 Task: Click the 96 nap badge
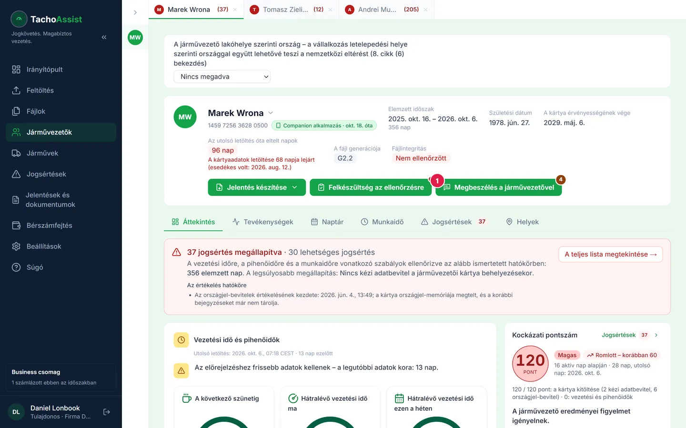pos(222,150)
